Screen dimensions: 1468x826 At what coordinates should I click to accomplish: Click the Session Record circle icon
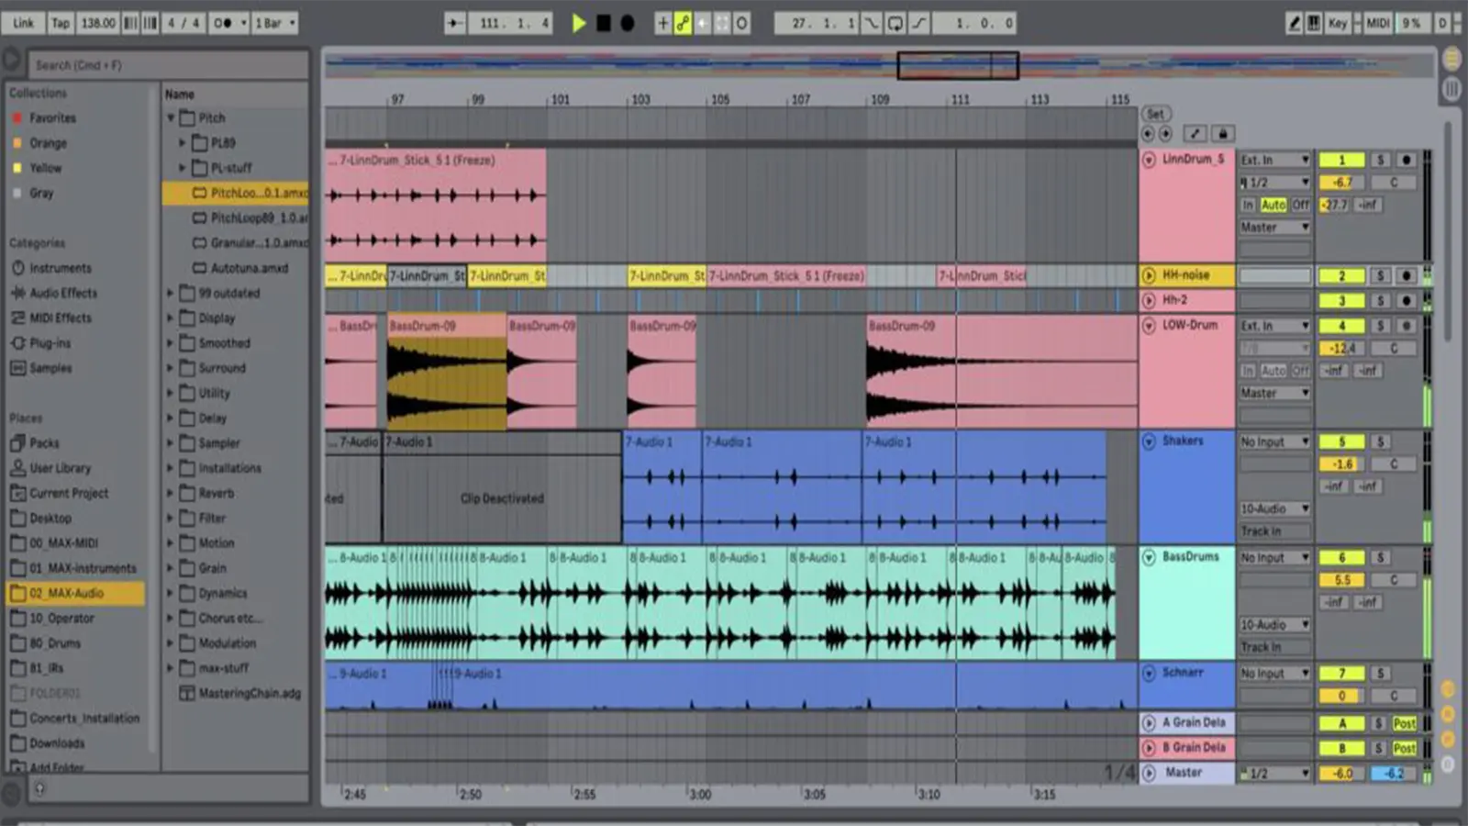[x=741, y=23]
